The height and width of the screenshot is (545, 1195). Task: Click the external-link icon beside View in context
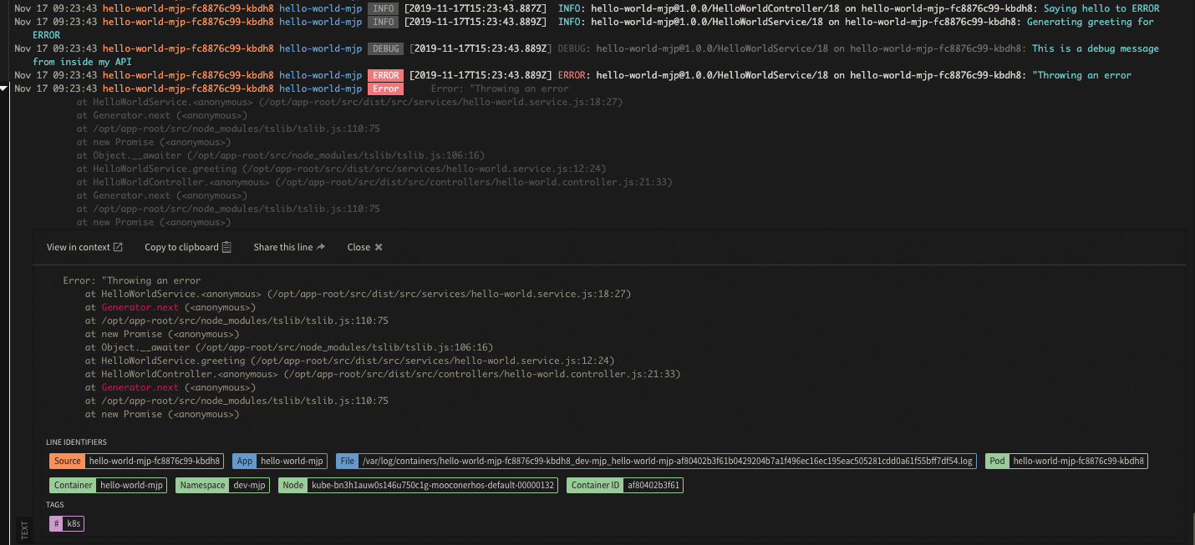coord(118,247)
